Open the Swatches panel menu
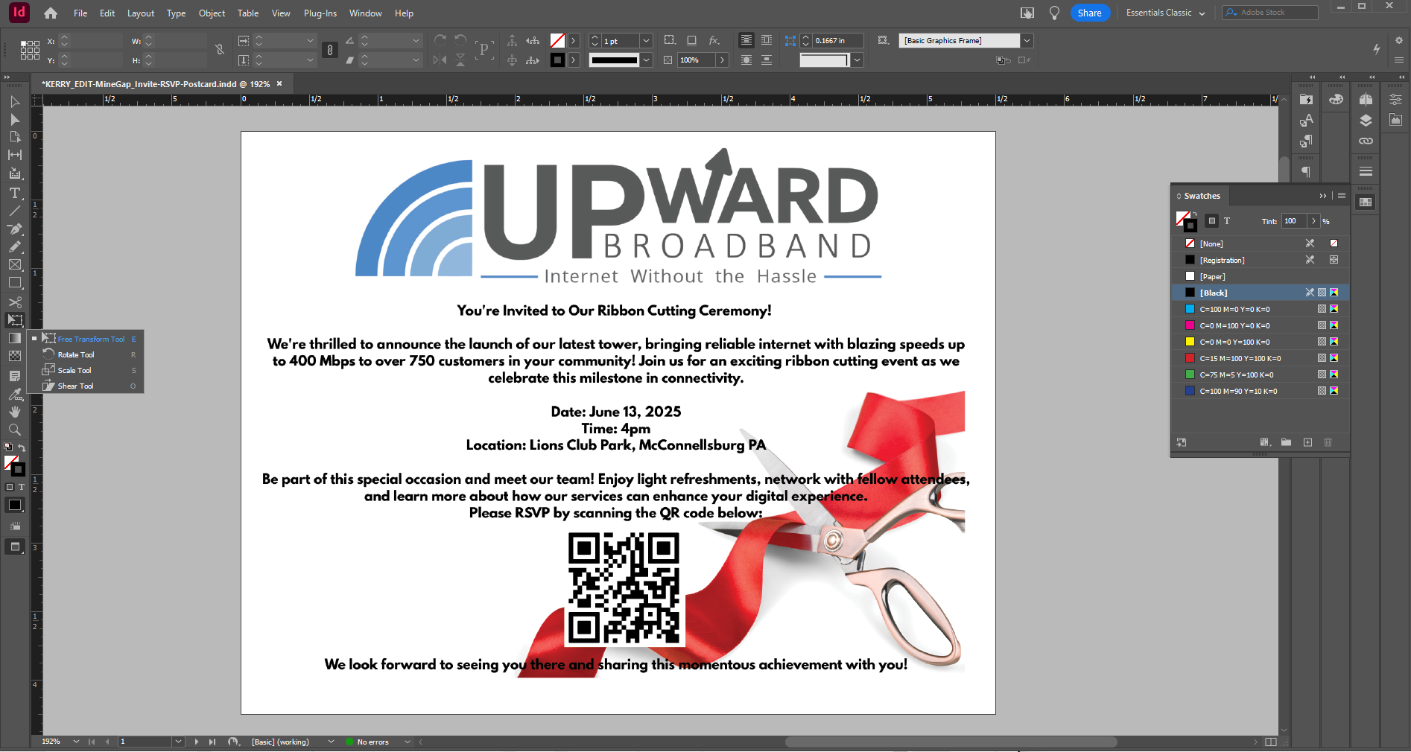Screen dimensions: 1411x752 pos(1342,196)
